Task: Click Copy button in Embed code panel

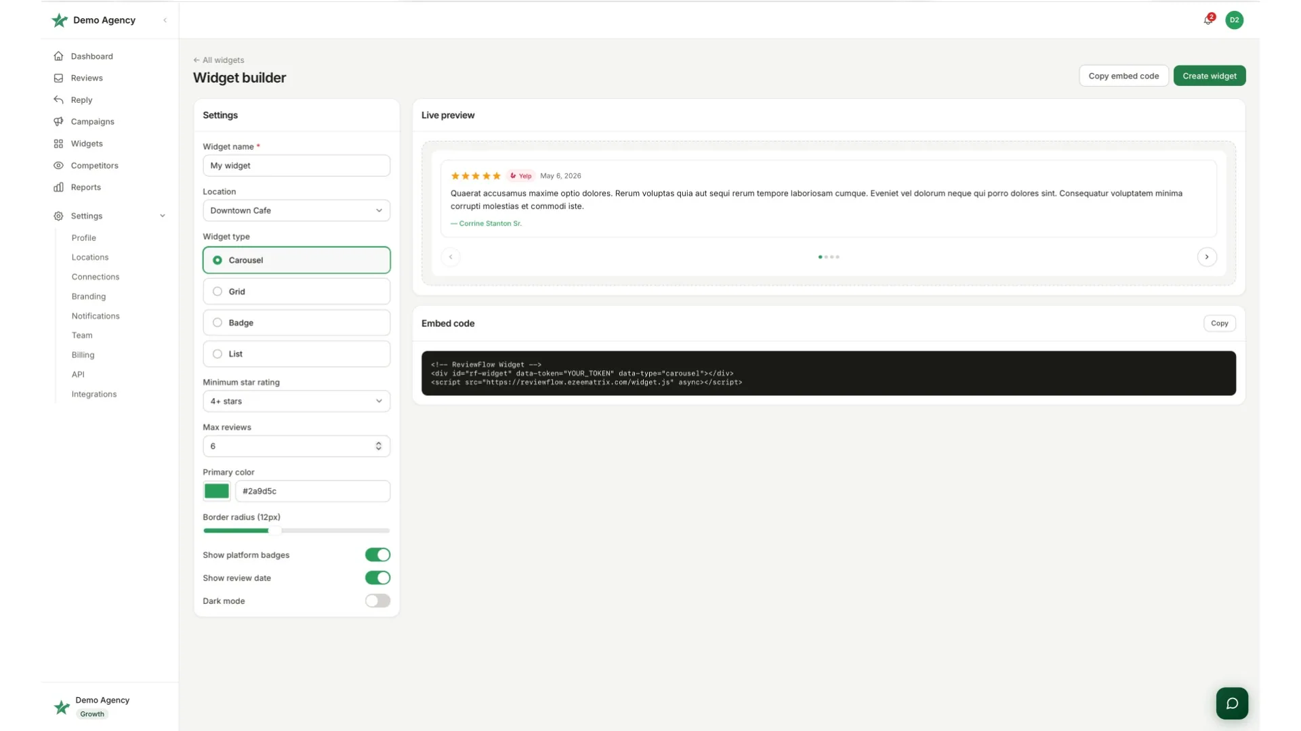Action: (1220, 324)
